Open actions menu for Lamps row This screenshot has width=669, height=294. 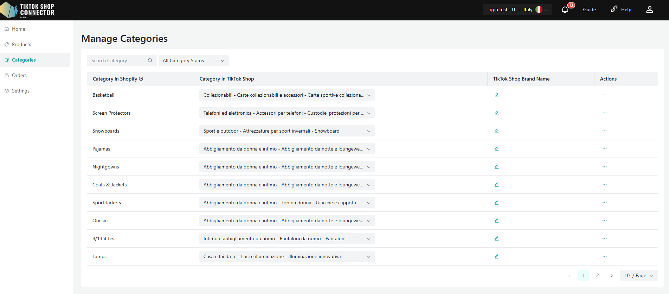(x=605, y=256)
